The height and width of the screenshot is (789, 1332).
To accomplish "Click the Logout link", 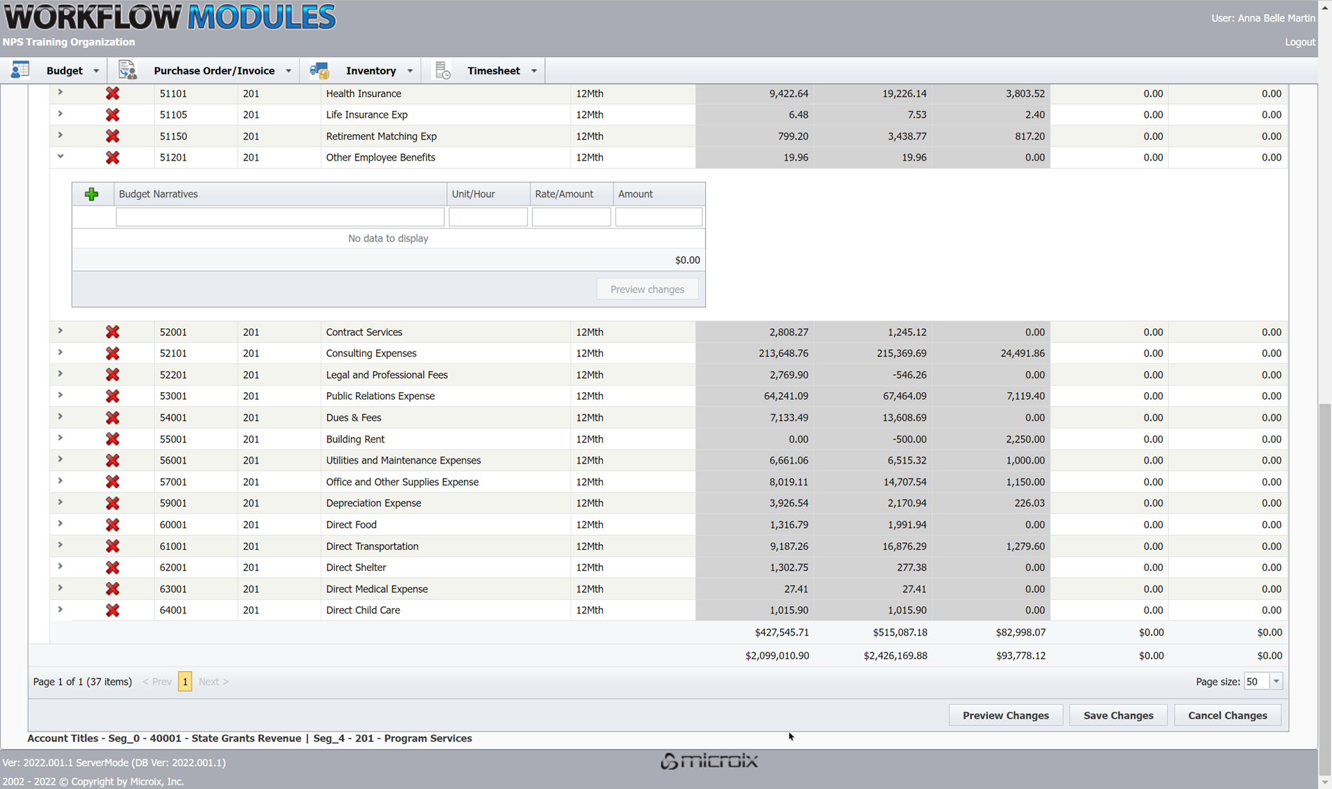I will click(x=1300, y=42).
